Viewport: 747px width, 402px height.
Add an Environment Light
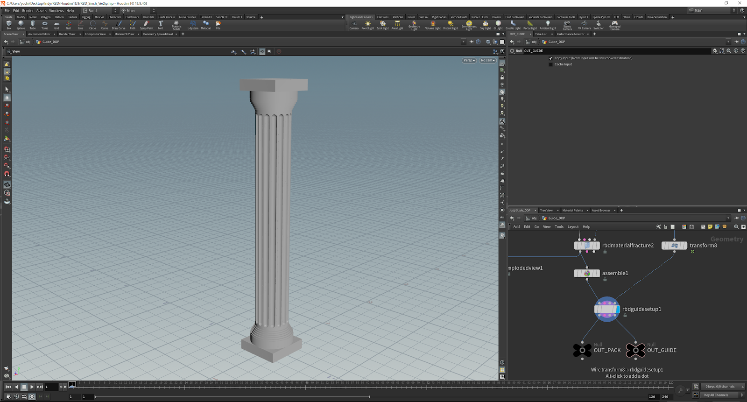469,25
